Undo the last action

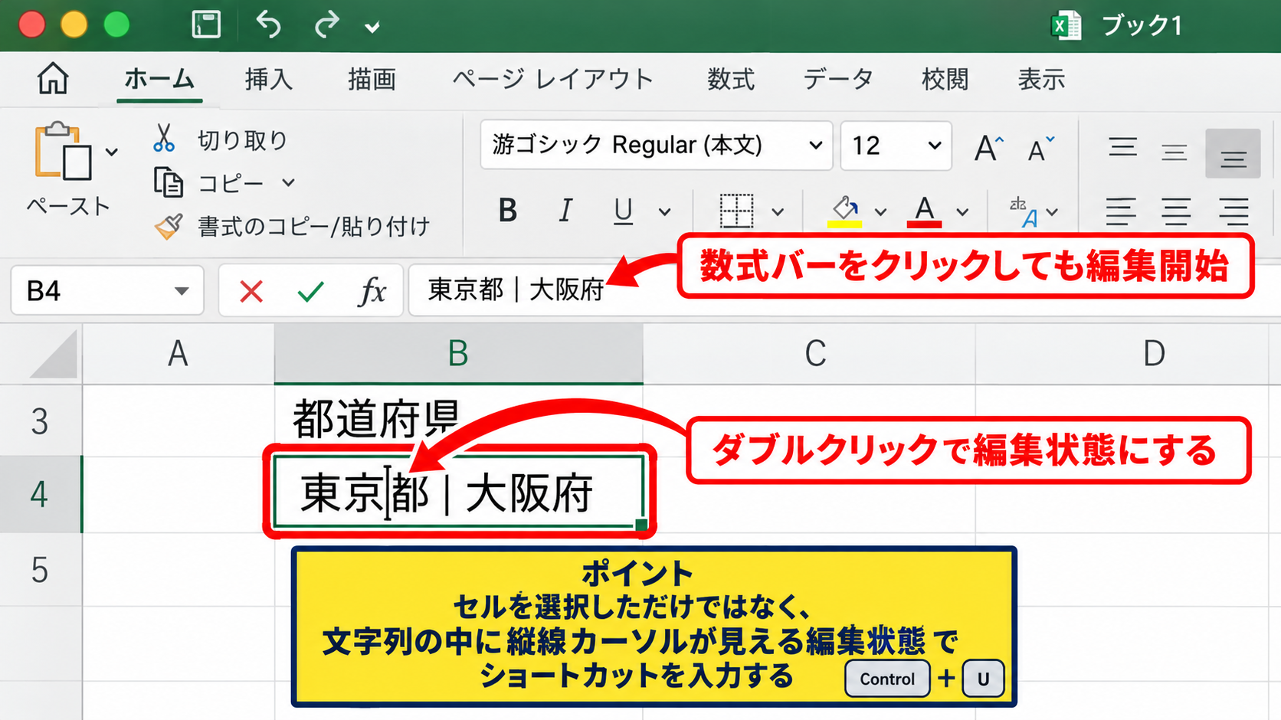point(268,25)
